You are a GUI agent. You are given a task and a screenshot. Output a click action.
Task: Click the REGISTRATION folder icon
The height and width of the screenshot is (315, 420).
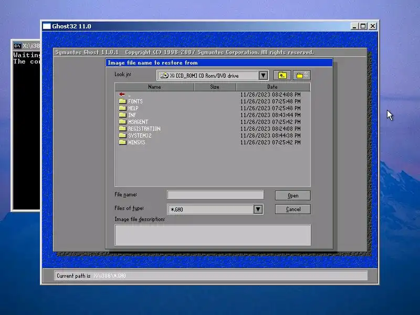(123, 128)
